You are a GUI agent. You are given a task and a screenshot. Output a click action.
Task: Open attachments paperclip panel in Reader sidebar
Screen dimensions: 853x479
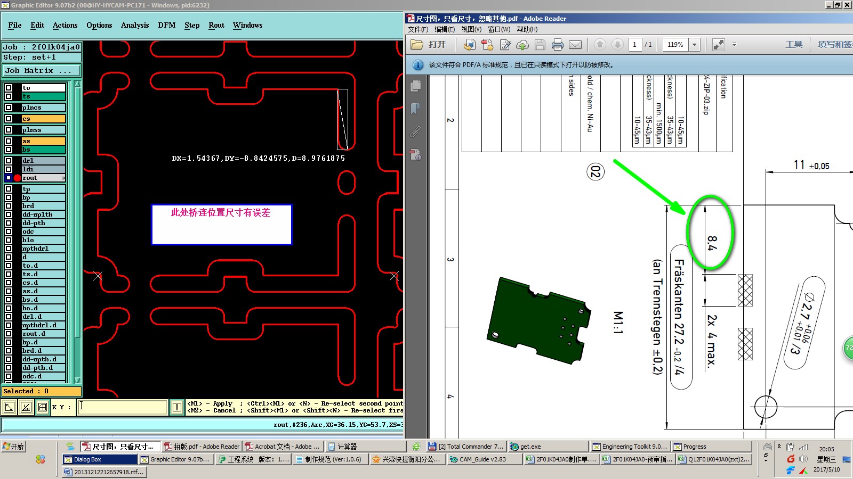[x=416, y=131]
